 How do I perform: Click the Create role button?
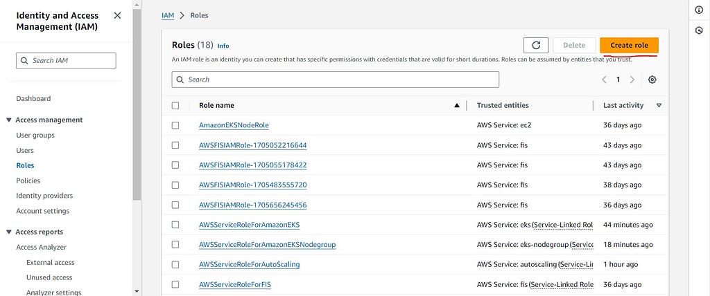pos(629,45)
